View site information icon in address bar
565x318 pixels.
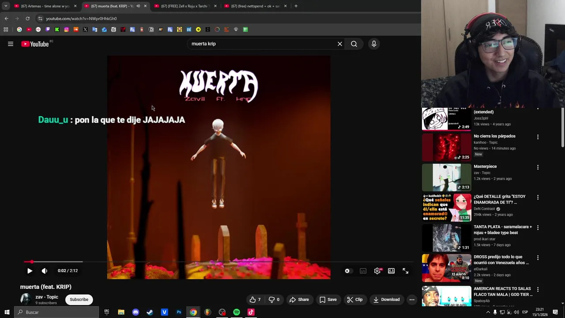click(x=40, y=19)
